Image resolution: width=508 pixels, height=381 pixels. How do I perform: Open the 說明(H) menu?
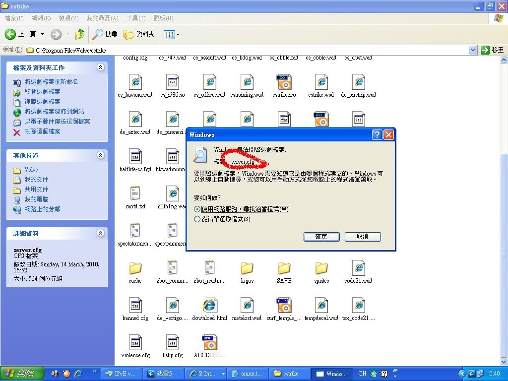point(163,18)
